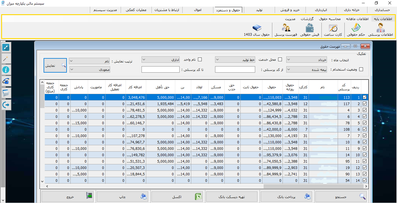Enable the نام واحد checkbox
This screenshot has width=397, height=203.
tap(200, 60)
